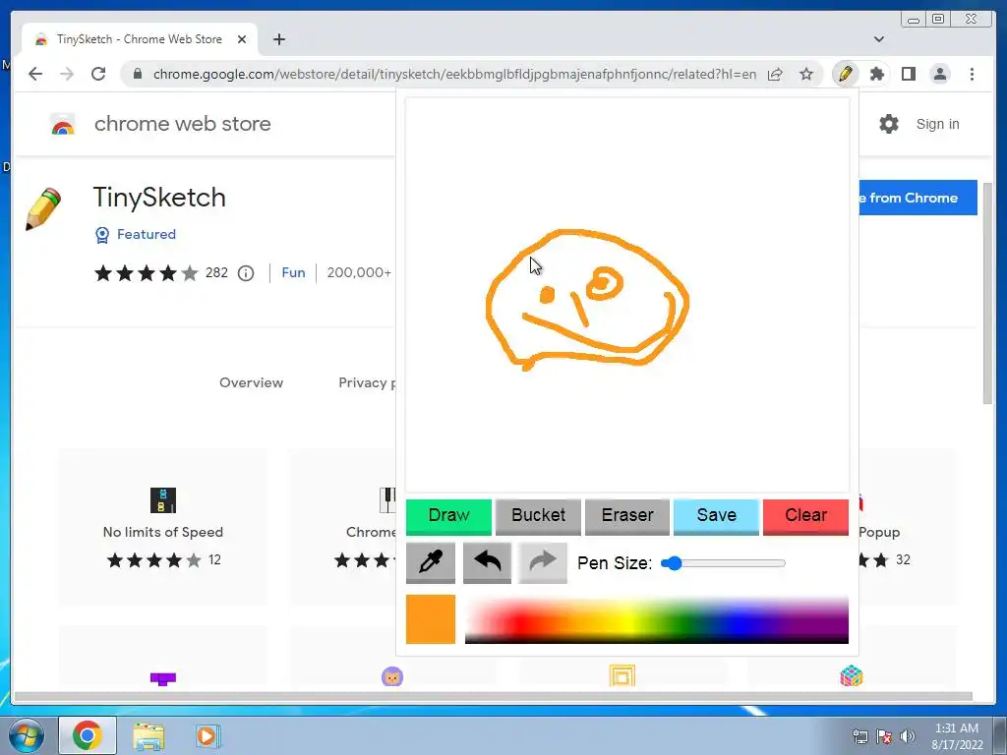Open Windows Explorer from the taskbar
Image resolution: width=1007 pixels, height=755 pixels.
click(x=148, y=735)
